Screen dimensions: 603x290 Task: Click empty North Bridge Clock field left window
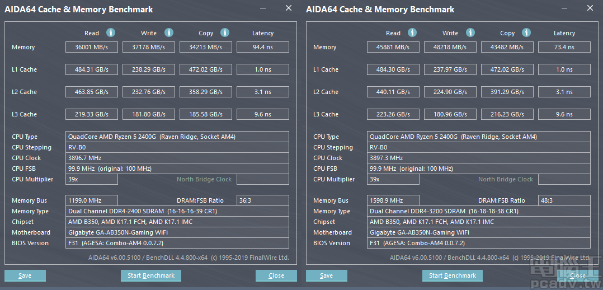(x=263, y=179)
